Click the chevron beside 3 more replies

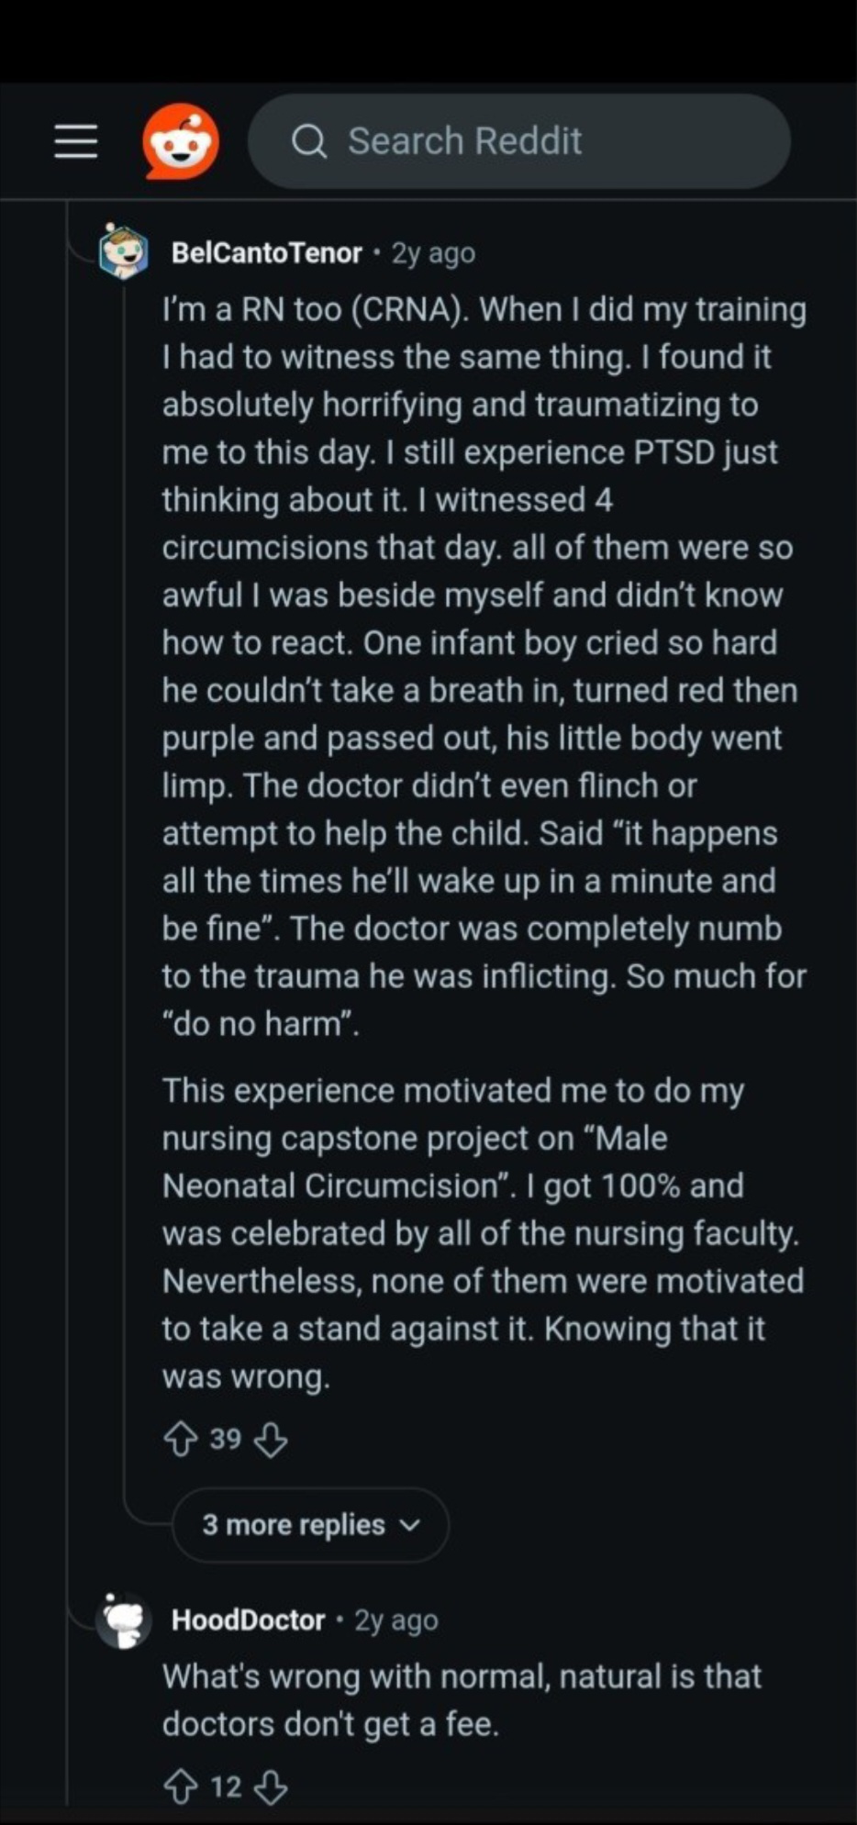click(x=410, y=1525)
